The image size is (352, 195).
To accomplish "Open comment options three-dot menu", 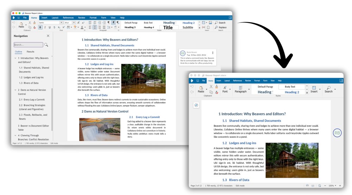I will pyautogui.click(x=213, y=53).
